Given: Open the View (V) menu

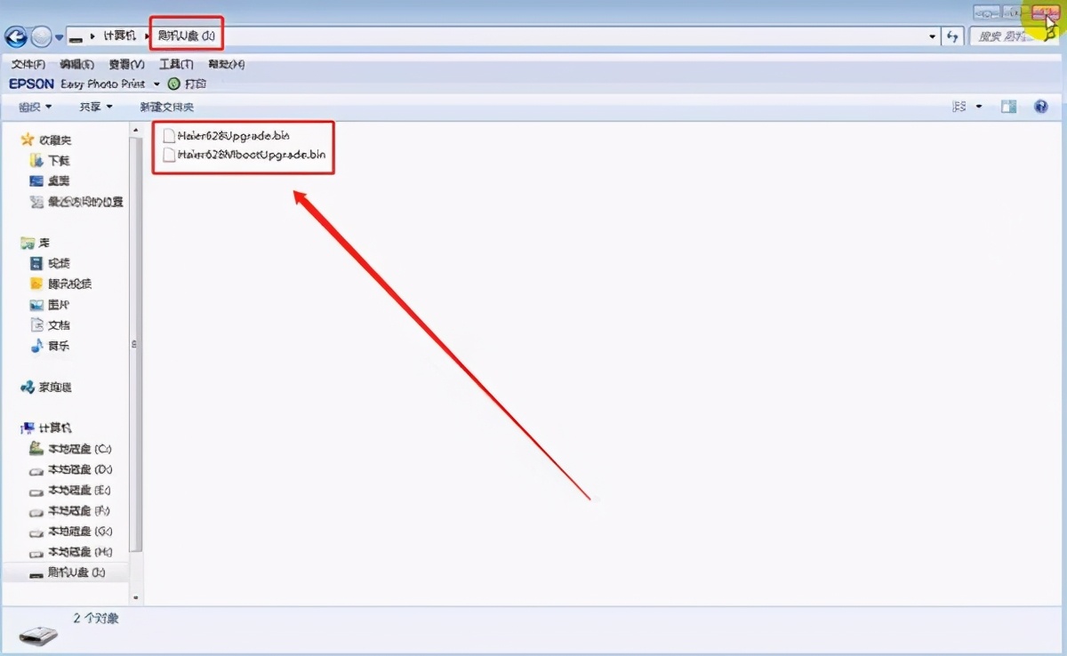Looking at the screenshot, I should point(126,64).
